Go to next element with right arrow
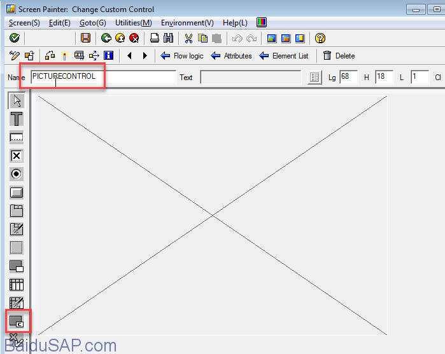Image resolution: width=445 pixels, height=354 pixels. (145, 55)
